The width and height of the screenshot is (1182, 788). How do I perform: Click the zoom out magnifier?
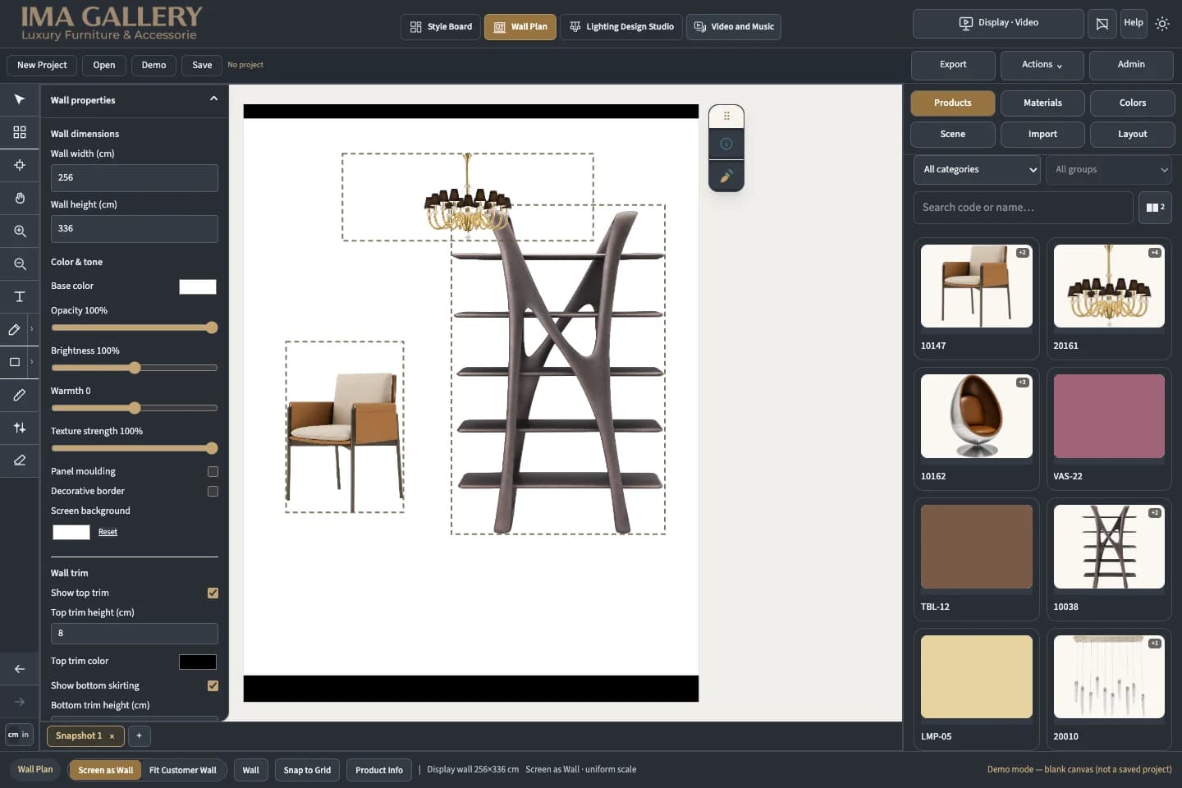click(20, 263)
